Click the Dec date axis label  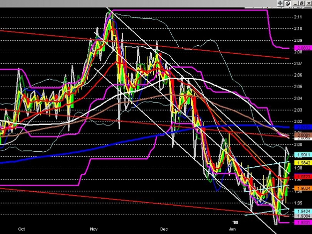tap(164, 229)
